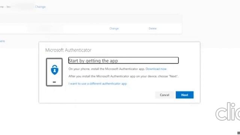The width and height of the screenshot is (240, 135).
Task: Click the 'Start by getting the app' heading
Action: pyautogui.click(x=123, y=60)
